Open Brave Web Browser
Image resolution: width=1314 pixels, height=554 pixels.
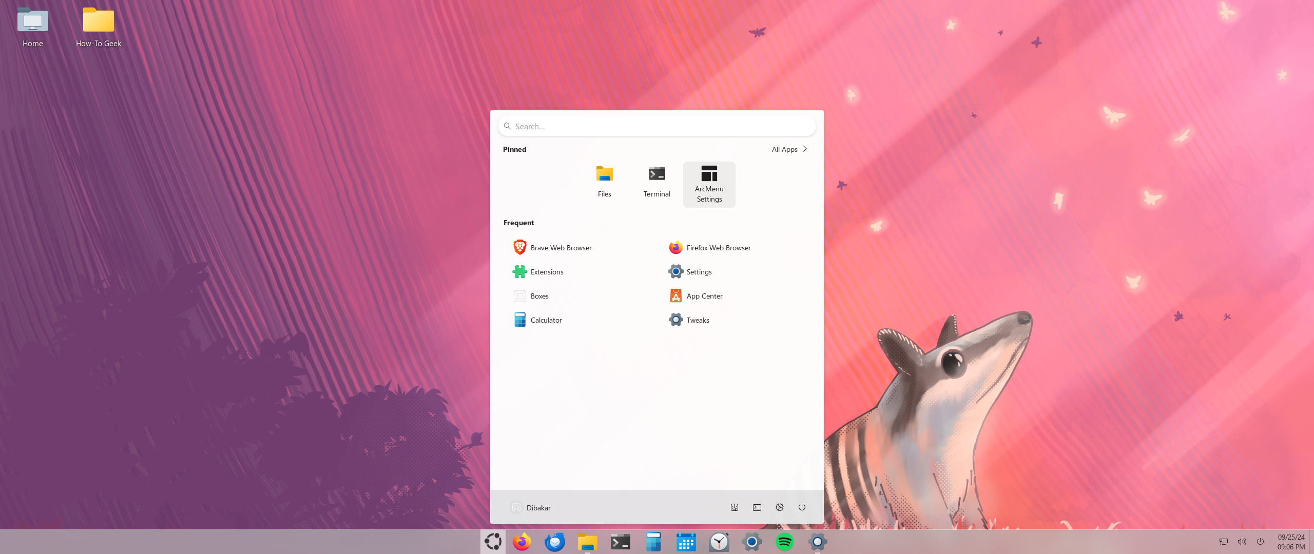(551, 248)
